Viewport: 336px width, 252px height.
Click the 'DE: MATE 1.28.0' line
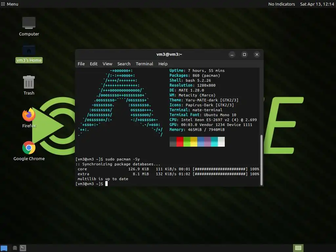pos(187,90)
